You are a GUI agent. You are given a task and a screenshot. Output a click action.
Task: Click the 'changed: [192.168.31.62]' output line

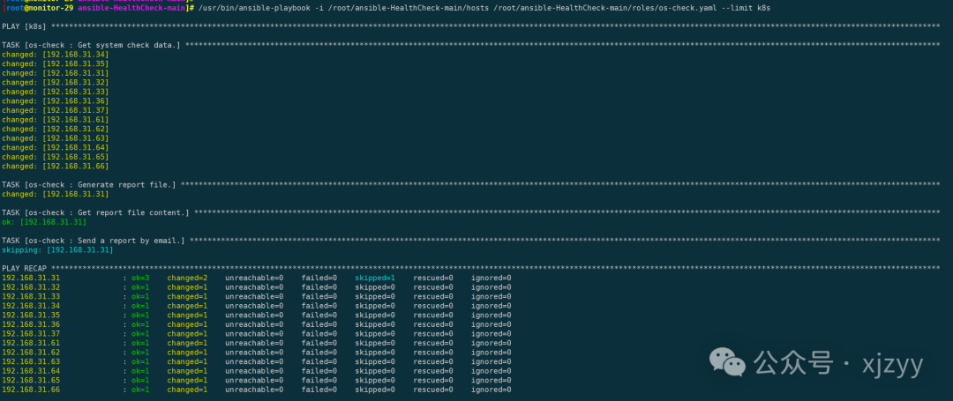click(x=56, y=129)
